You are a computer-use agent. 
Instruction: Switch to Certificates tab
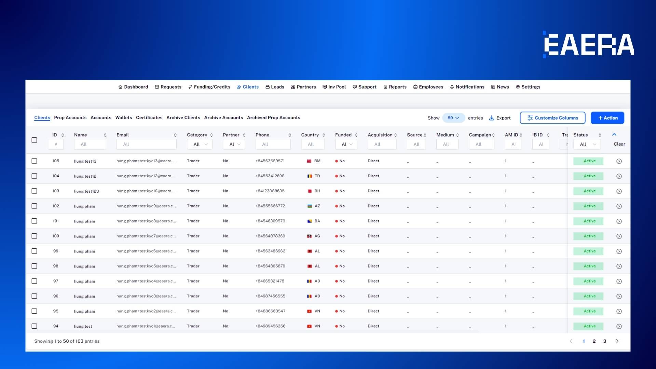click(x=149, y=118)
